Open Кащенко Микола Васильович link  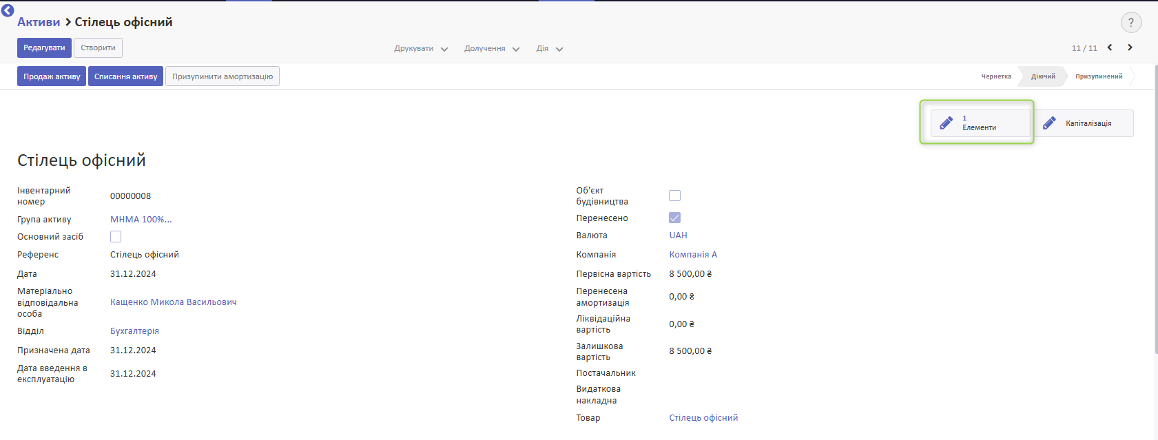point(174,302)
